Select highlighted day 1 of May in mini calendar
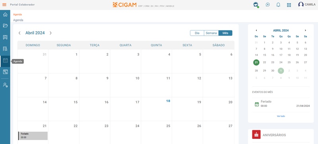The image size is (318, 144). pyautogui.click(x=281, y=71)
